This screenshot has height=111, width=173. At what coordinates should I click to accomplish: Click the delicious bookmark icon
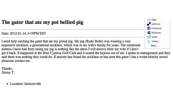coord(149,24)
